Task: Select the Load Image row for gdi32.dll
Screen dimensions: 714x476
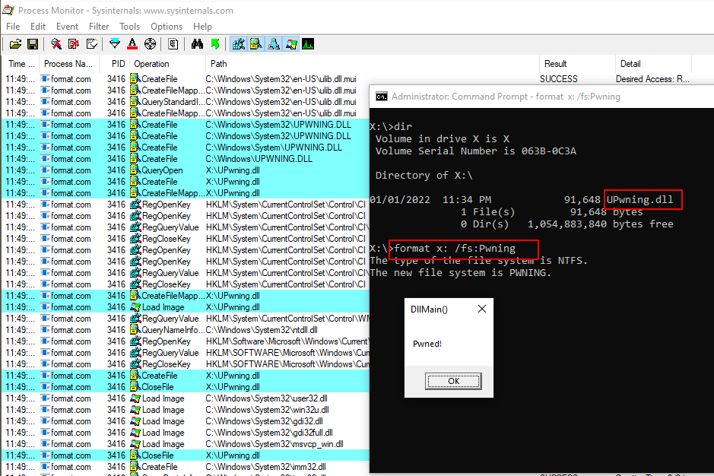Action: [186, 421]
